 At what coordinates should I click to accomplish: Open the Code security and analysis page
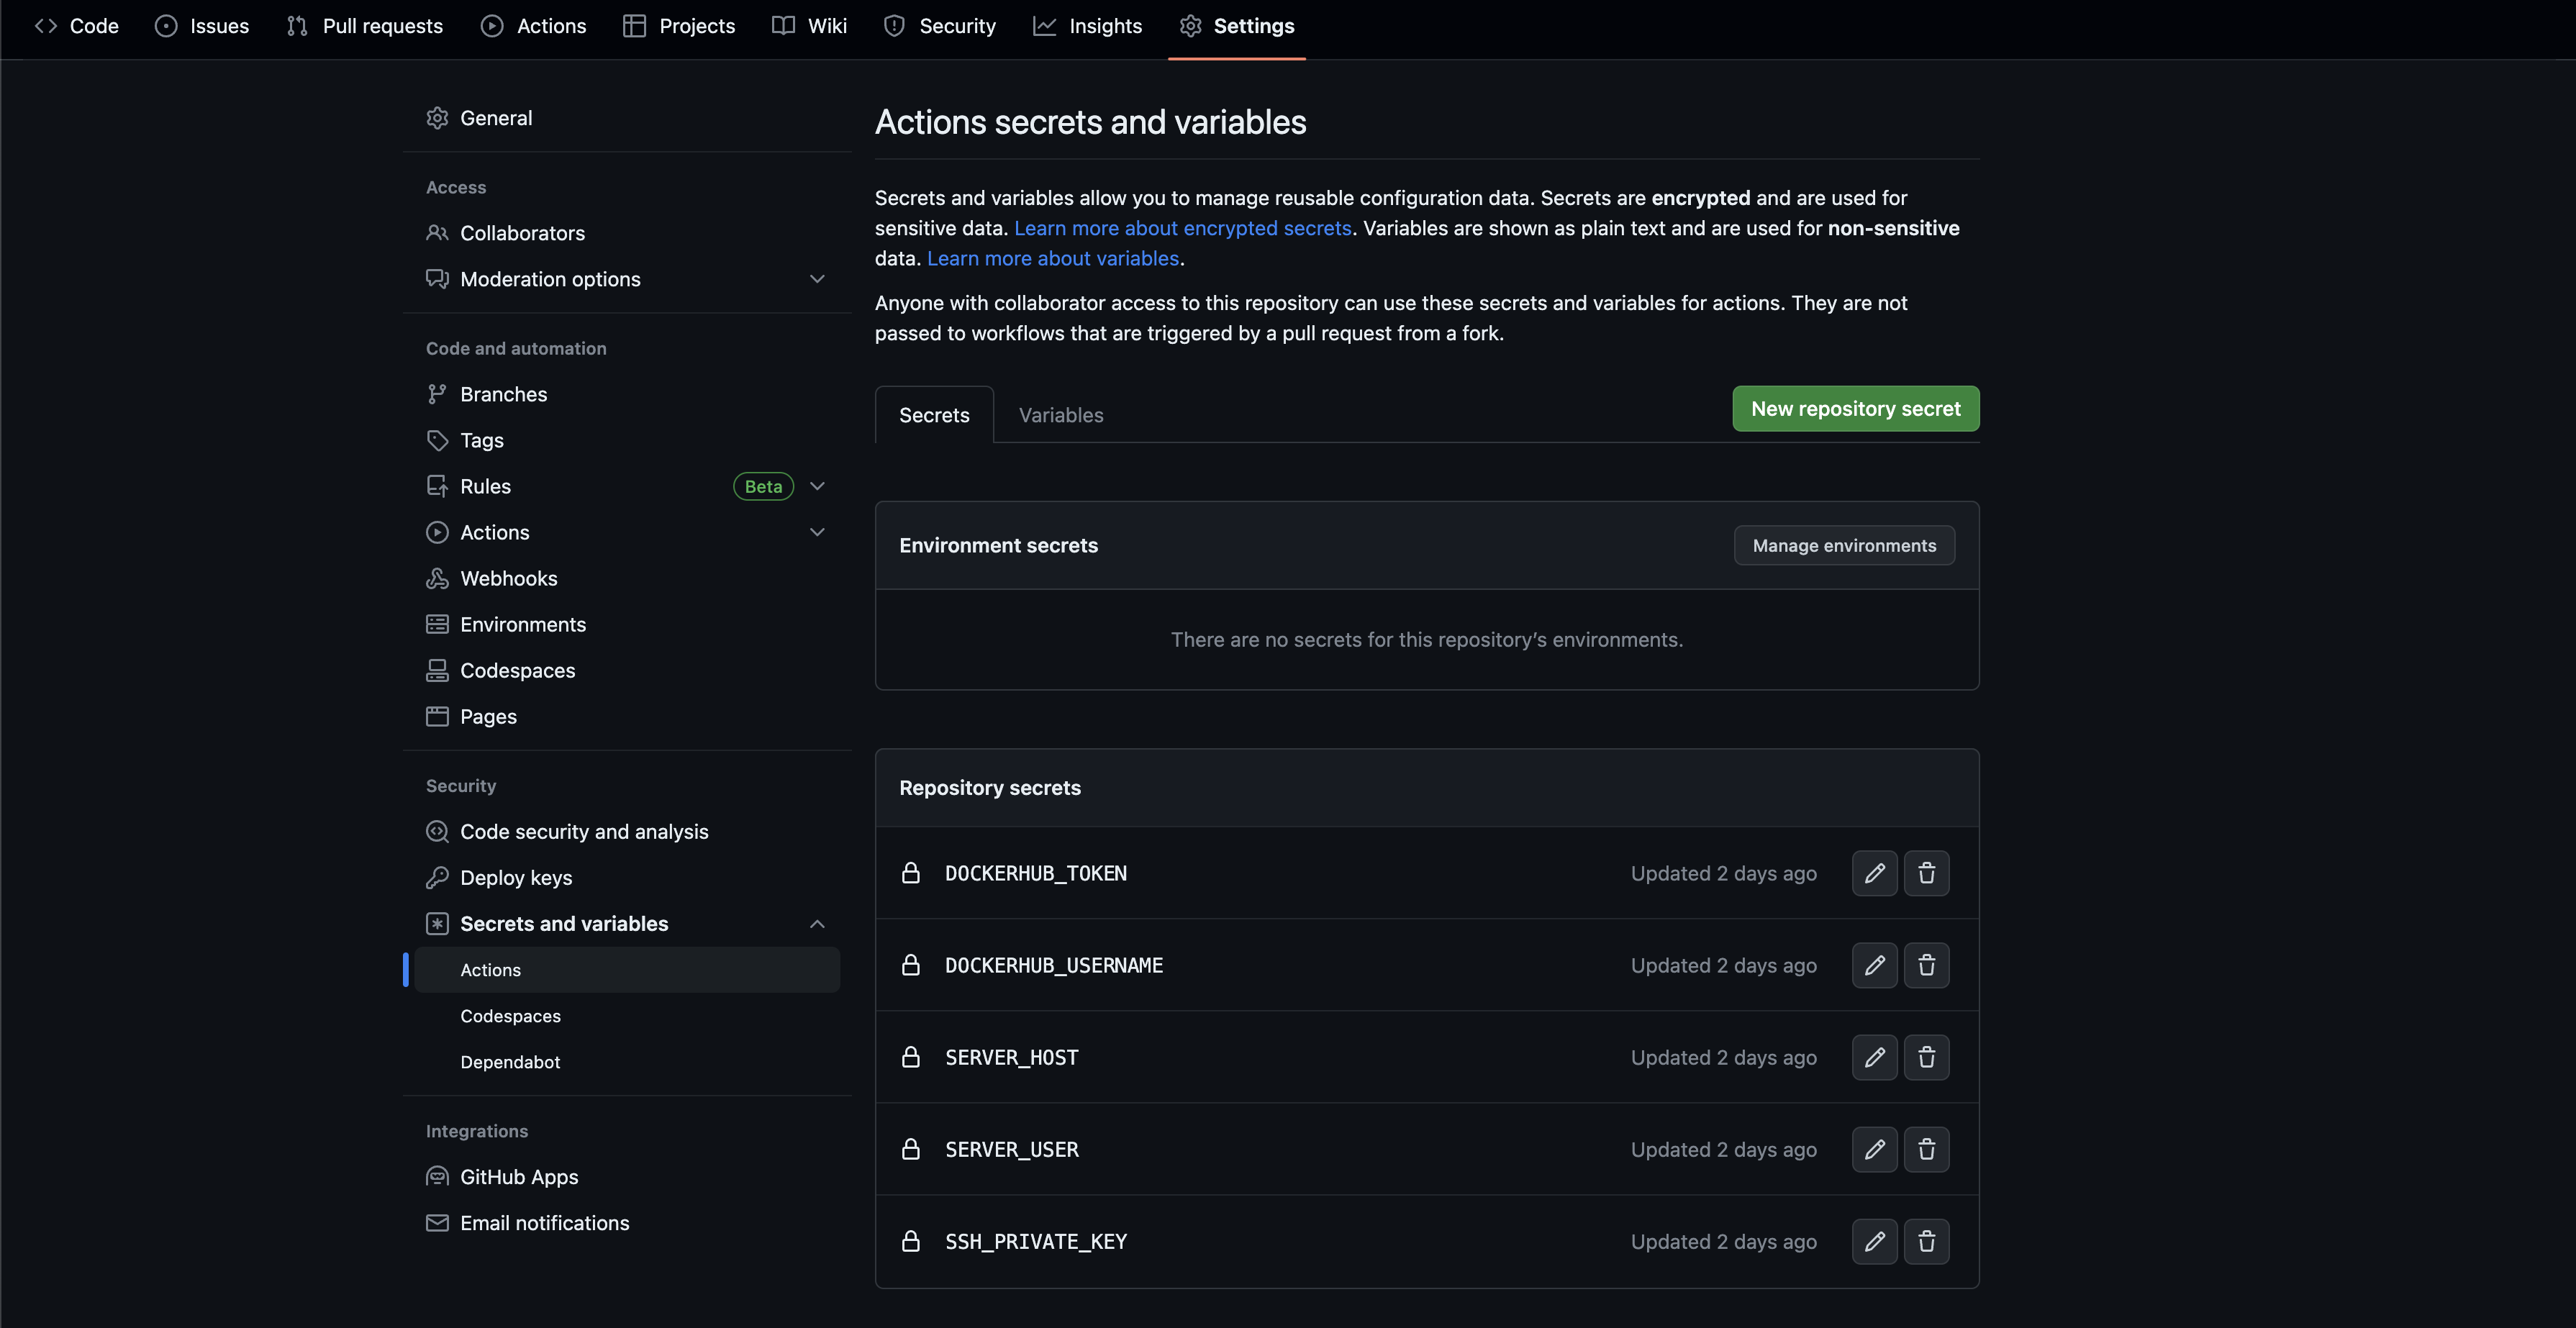pyautogui.click(x=584, y=831)
